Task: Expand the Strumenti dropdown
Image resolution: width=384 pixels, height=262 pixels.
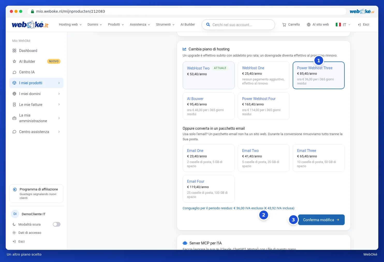Action: click(165, 25)
